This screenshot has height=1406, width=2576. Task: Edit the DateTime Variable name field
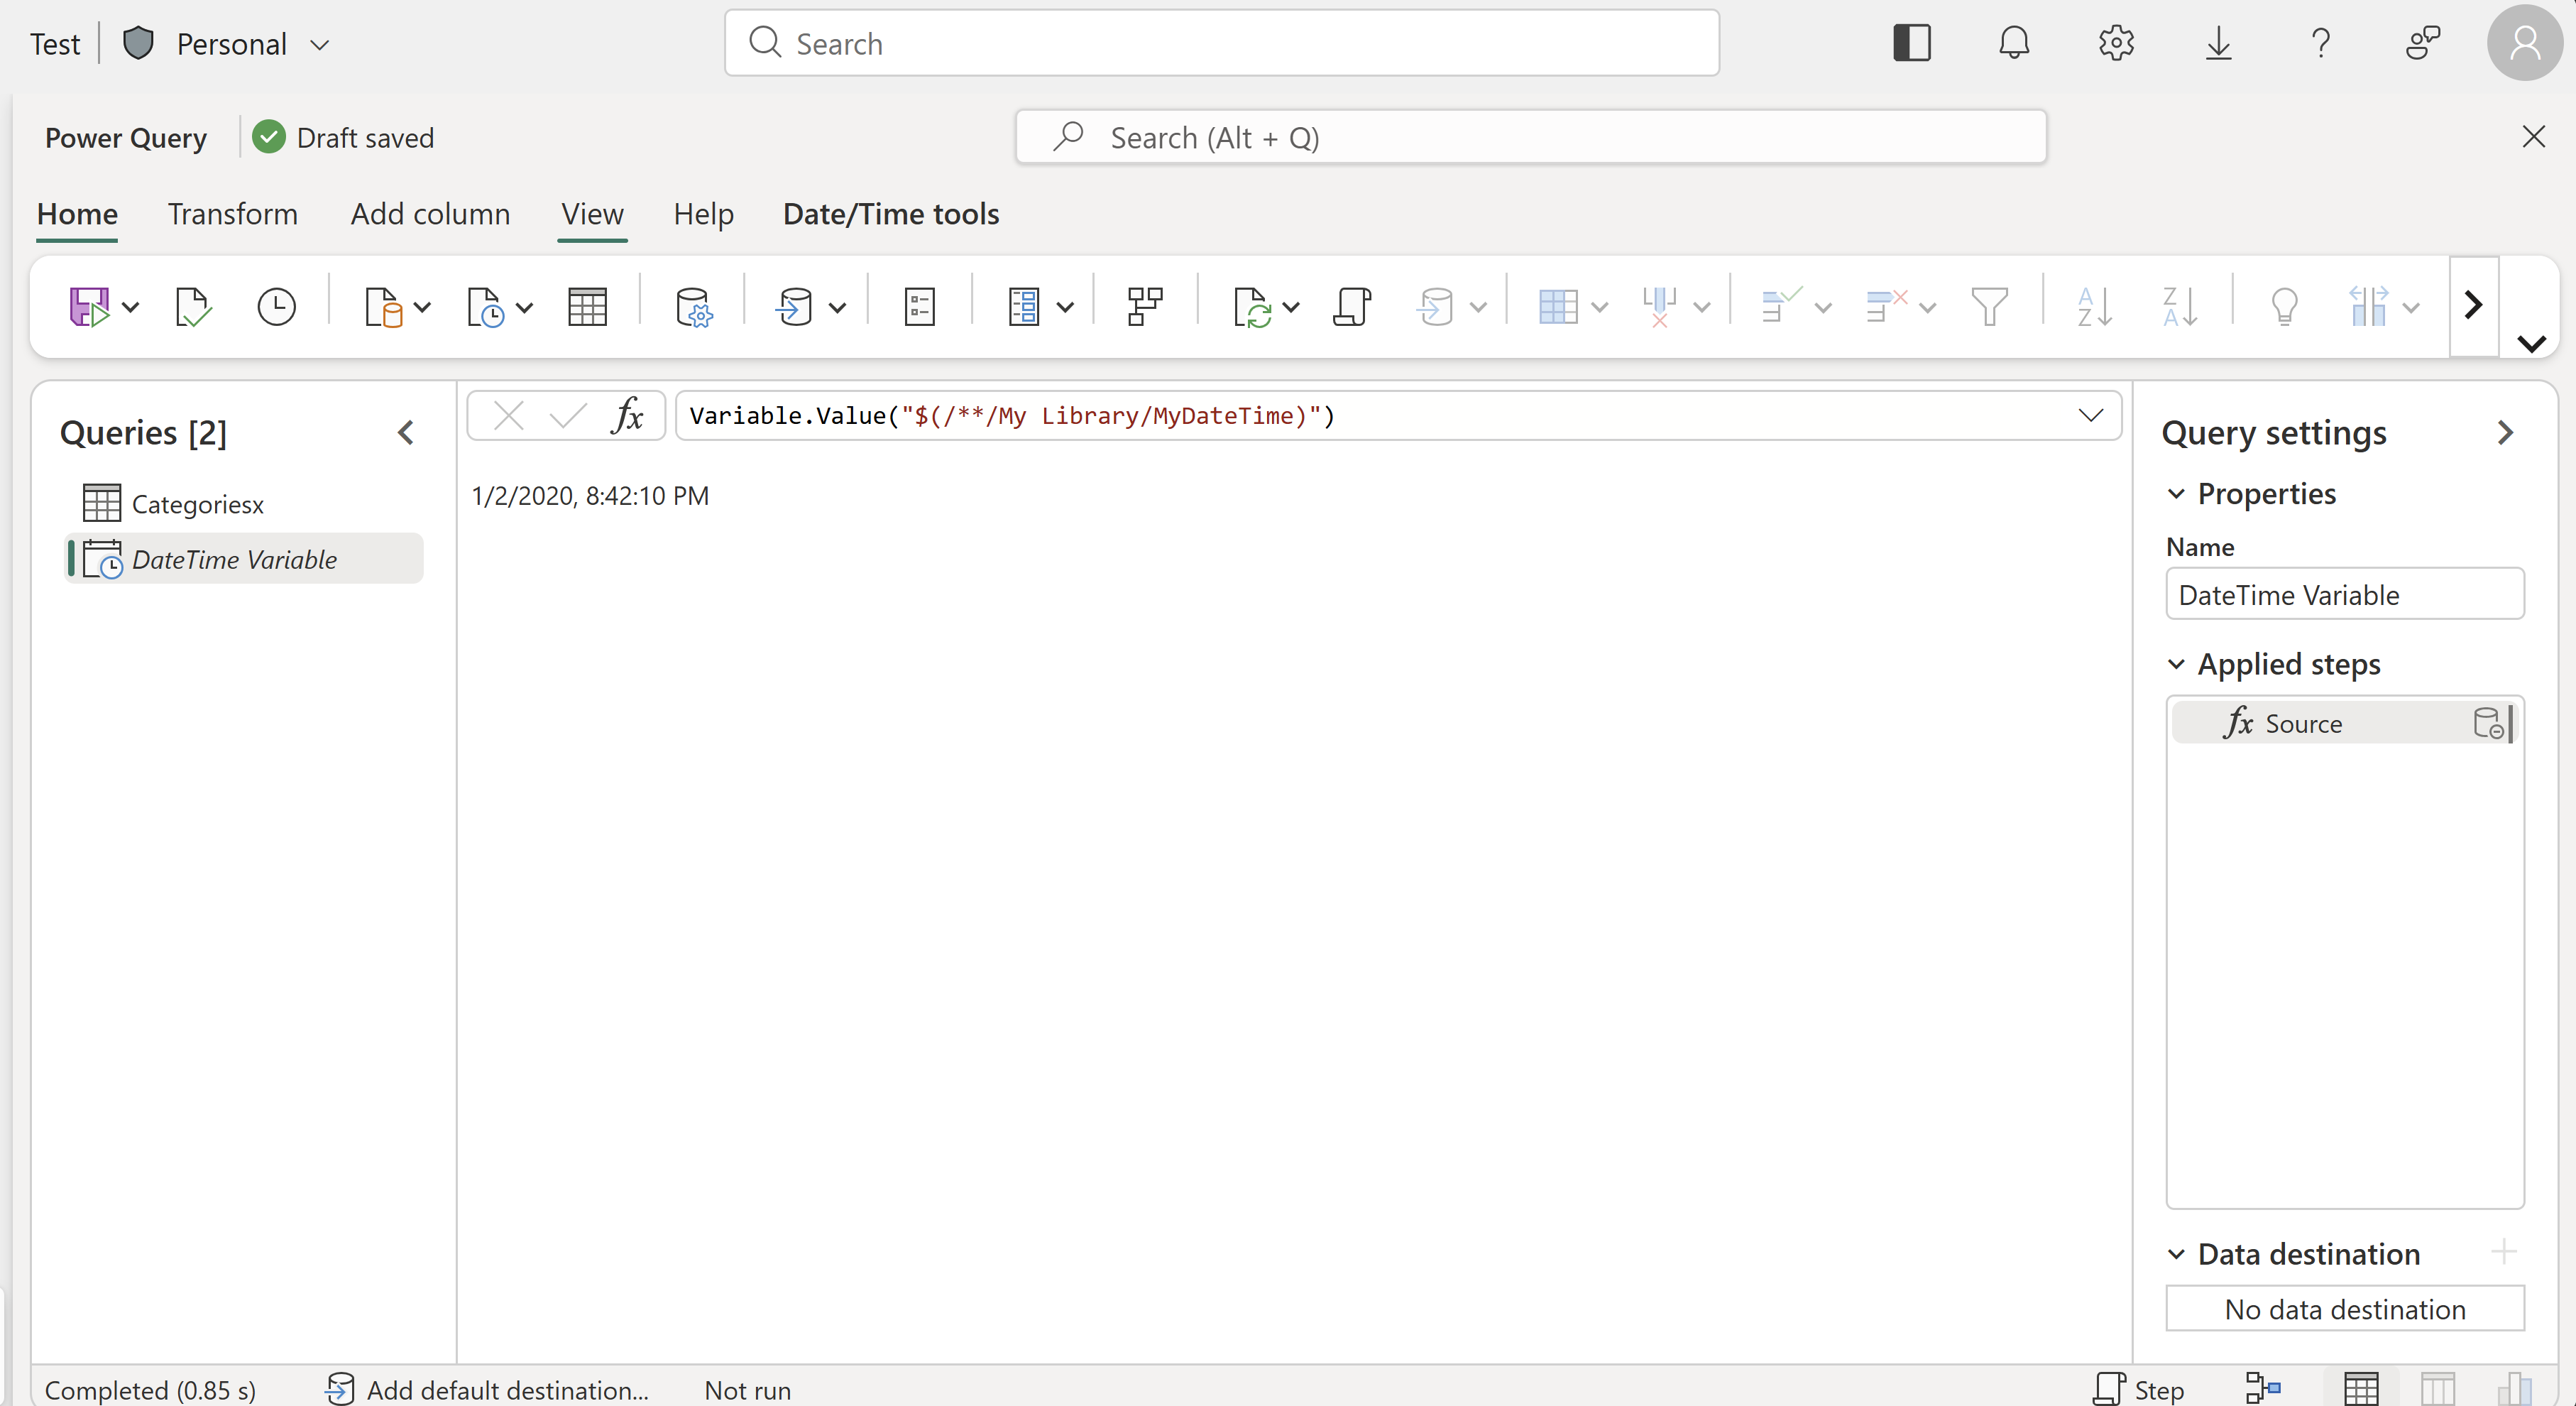2345,594
